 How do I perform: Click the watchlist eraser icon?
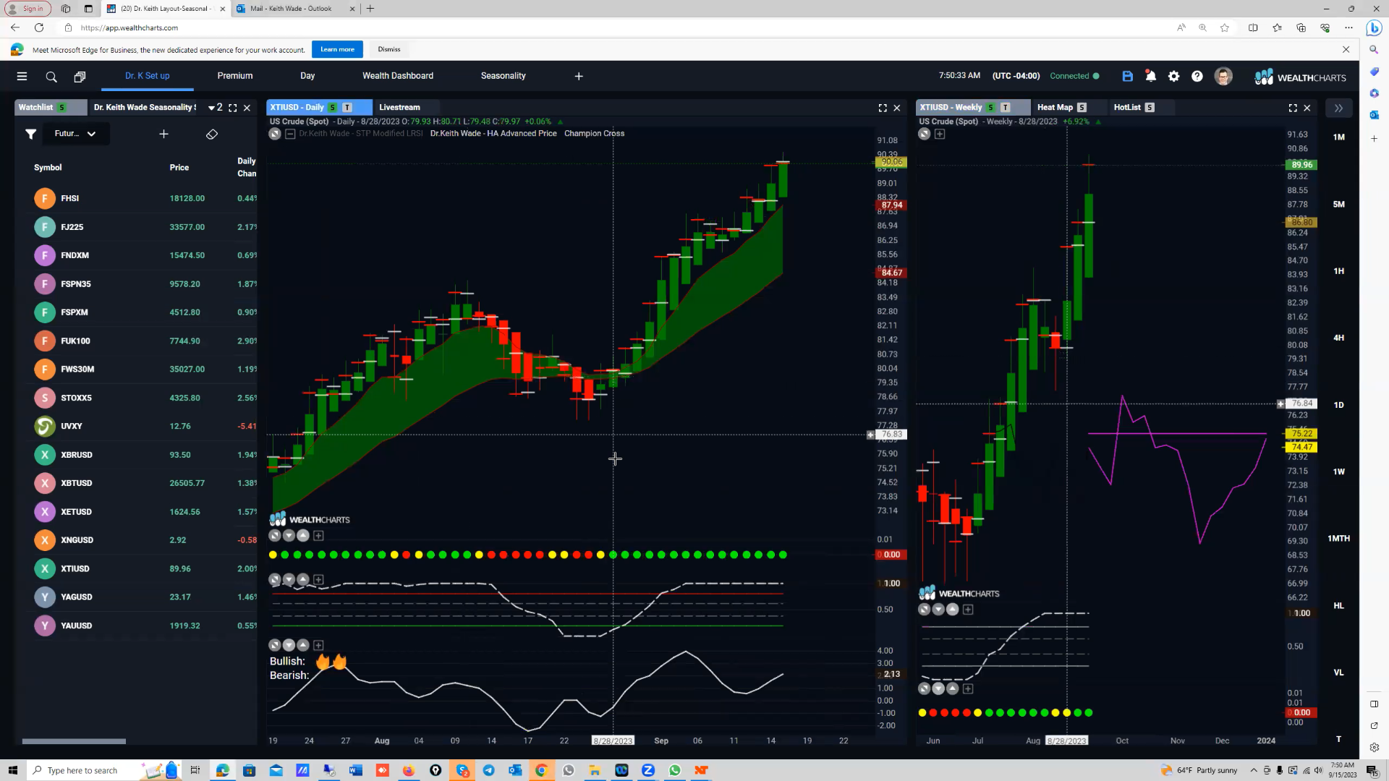212,134
